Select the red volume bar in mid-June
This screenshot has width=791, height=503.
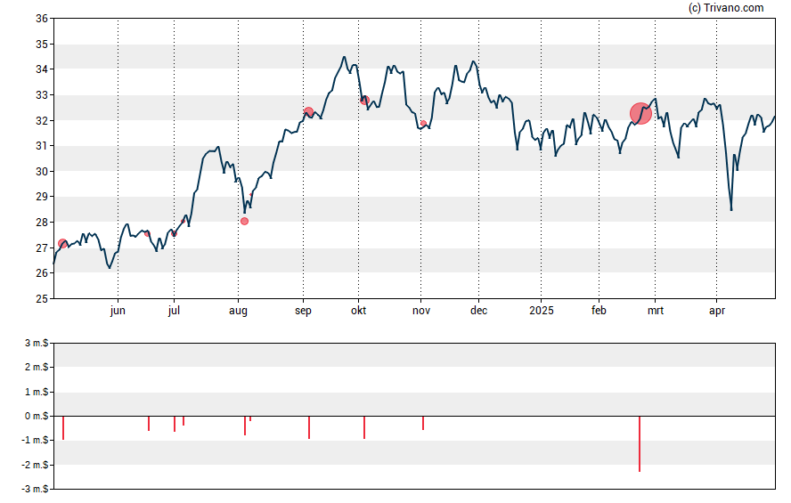tap(148, 424)
